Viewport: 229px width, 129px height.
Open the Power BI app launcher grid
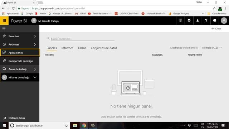(x=4, y=20)
